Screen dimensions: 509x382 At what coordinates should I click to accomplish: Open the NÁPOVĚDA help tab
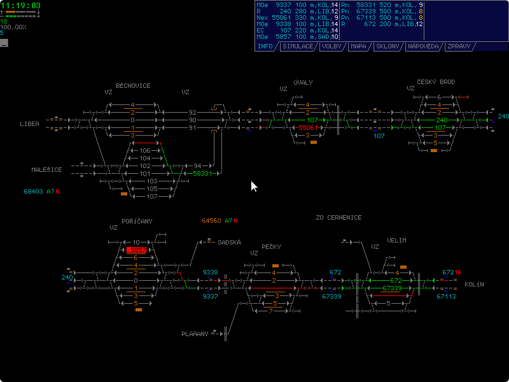pos(424,46)
